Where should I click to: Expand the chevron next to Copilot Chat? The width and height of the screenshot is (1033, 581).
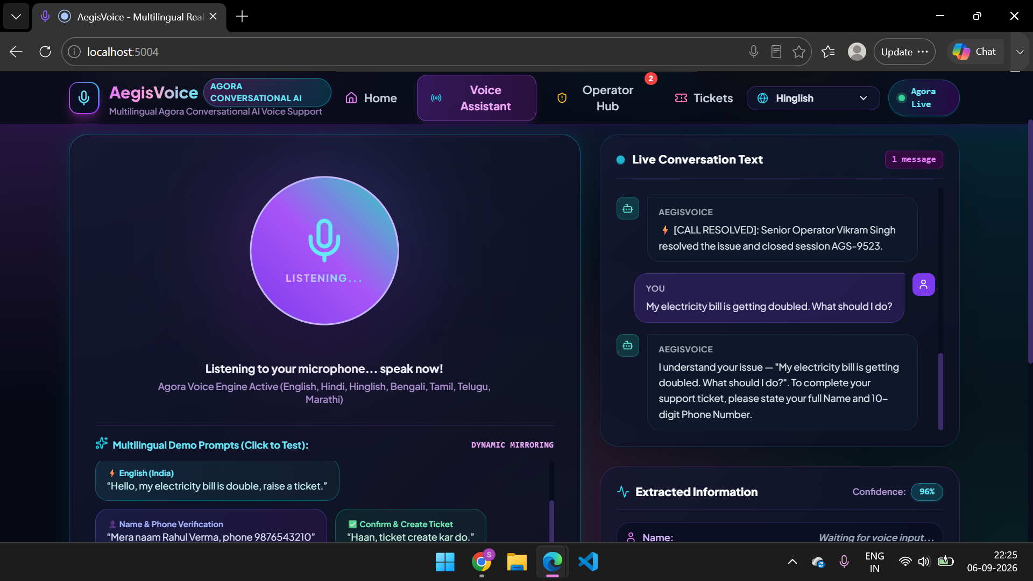(1020, 52)
